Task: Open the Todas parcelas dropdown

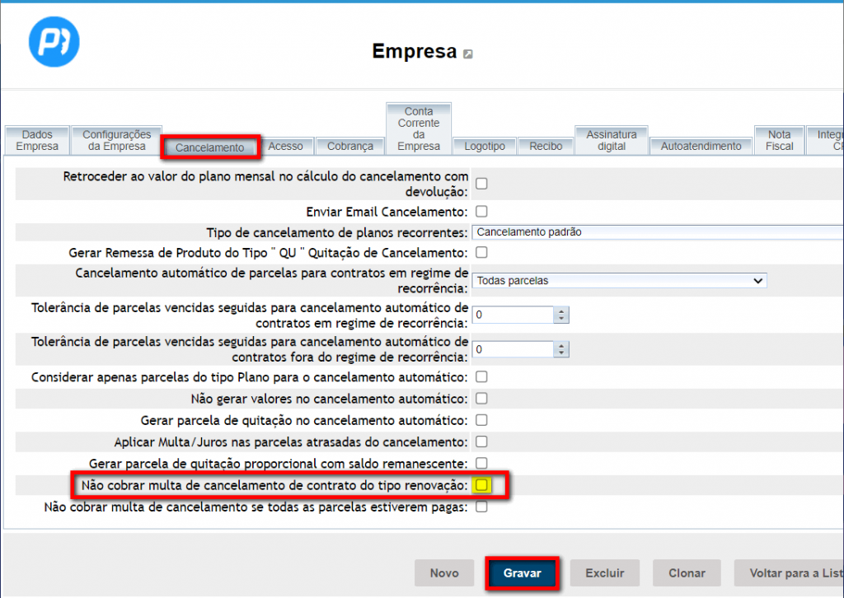Action: [620, 281]
